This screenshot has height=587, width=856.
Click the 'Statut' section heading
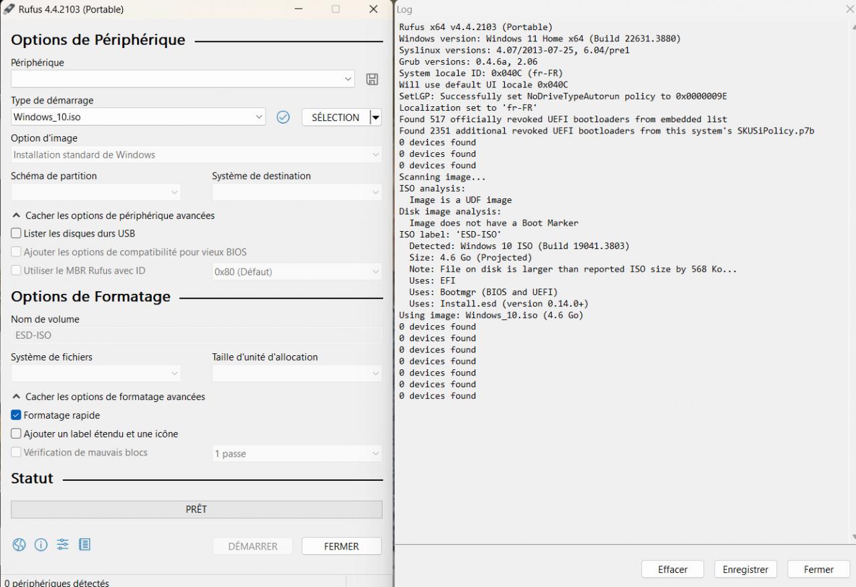coord(32,479)
